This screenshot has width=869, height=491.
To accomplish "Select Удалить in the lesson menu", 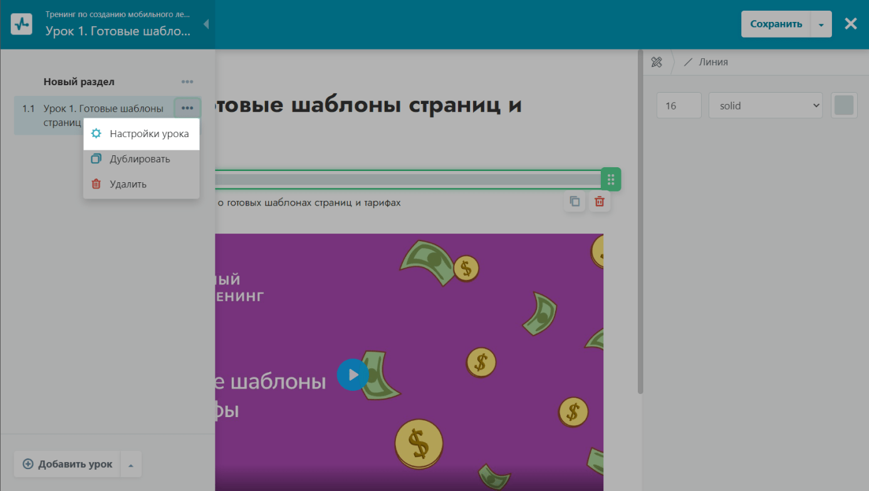I will tap(128, 184).
